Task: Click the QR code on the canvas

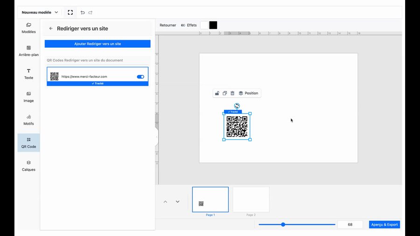Action: tap(237, 126)
